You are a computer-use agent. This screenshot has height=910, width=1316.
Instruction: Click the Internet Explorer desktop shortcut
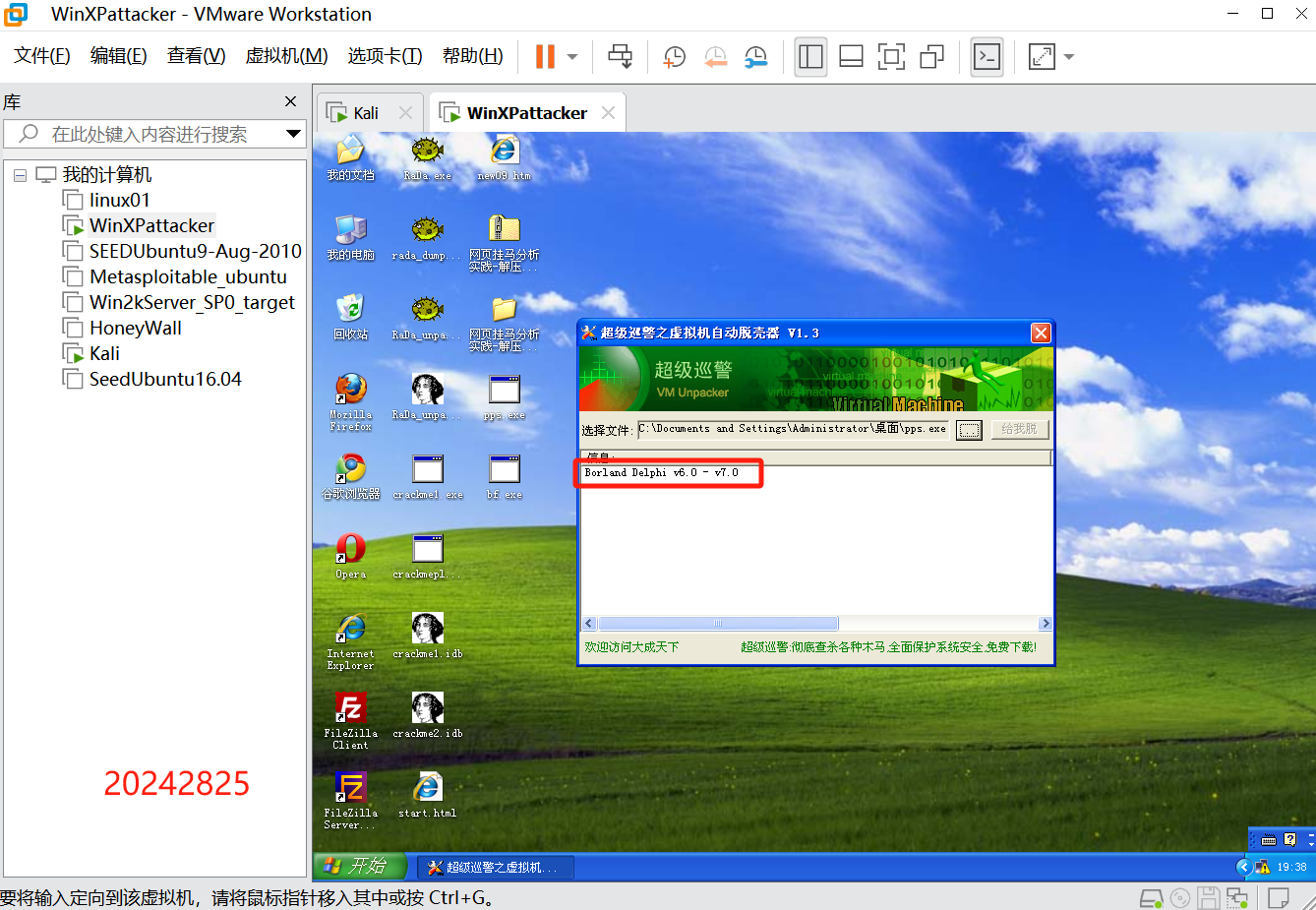[x=350, y=641]
